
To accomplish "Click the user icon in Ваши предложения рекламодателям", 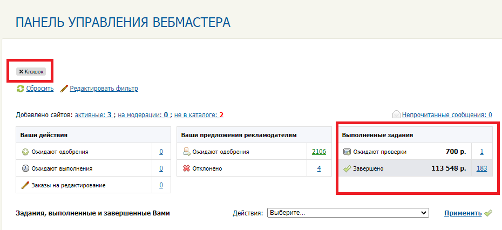I will click(187, 152).
